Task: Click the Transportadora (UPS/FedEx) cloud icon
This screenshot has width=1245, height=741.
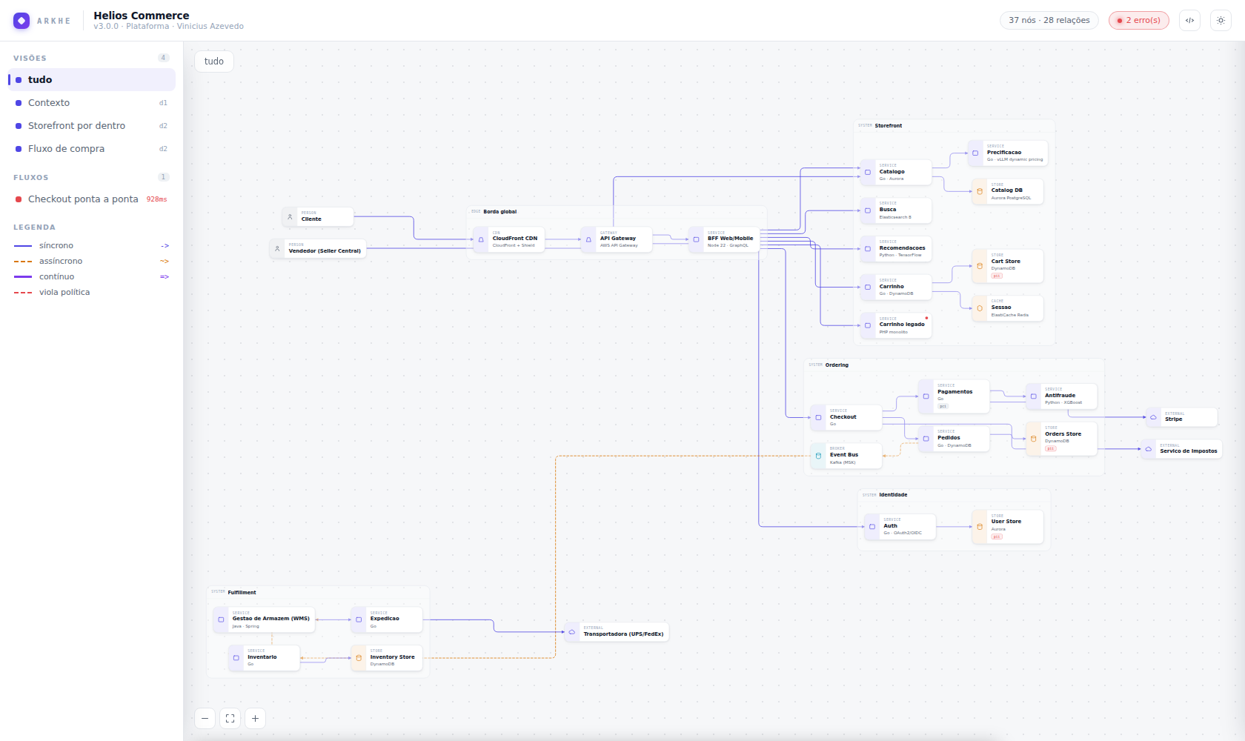Action: pyautogui.click(x=572, y=632)
